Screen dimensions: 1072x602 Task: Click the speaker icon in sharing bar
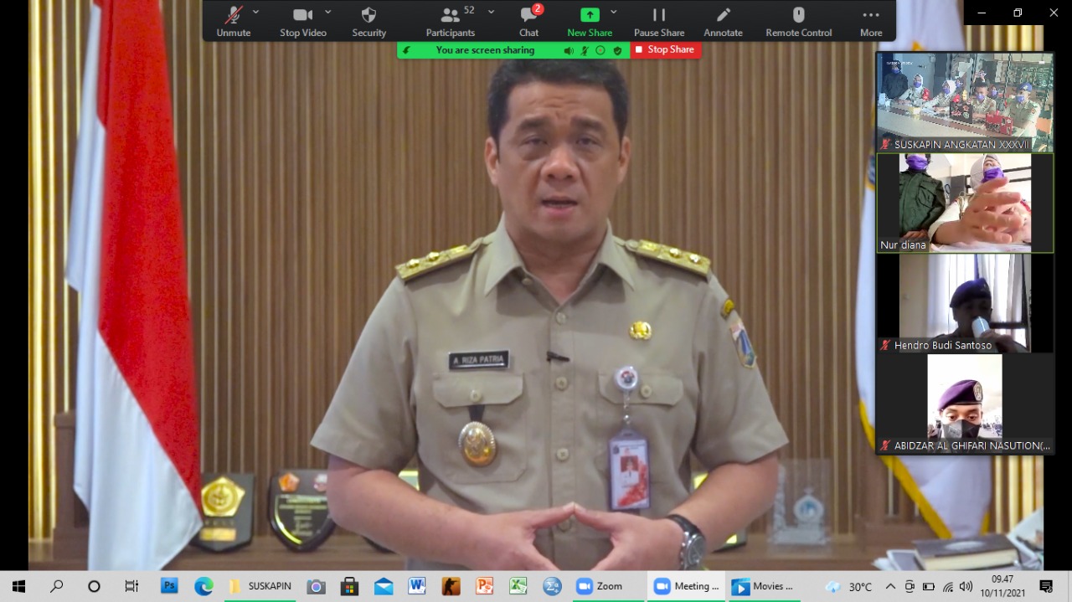[569, 50]
